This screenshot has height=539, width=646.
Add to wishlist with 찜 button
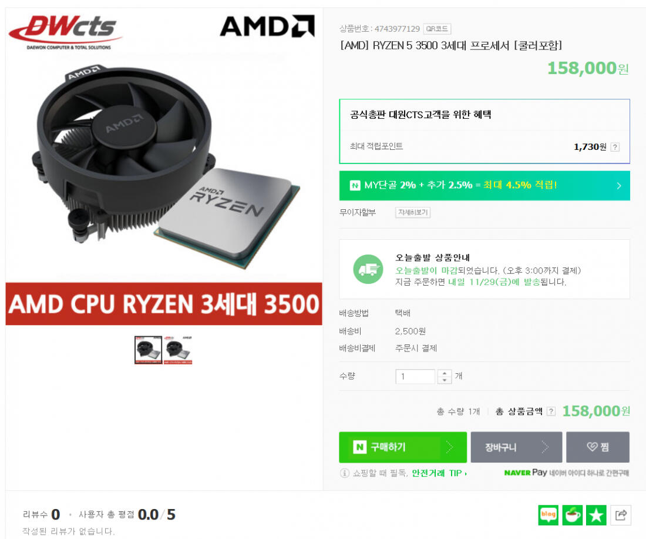[x=598, y=447]
